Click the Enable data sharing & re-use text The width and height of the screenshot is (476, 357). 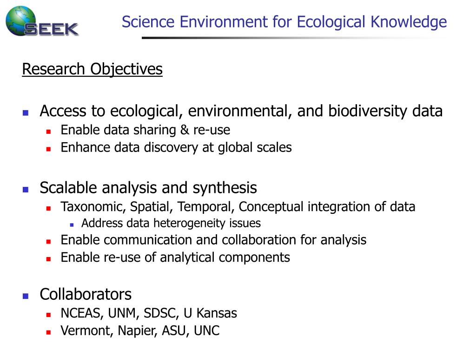pos(145,130)
